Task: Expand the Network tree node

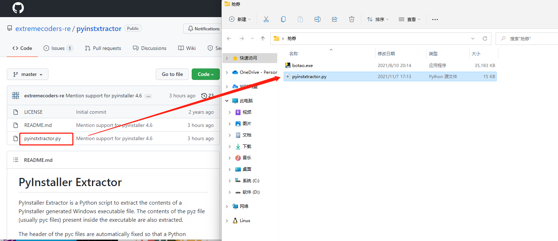Action: pyautogui.click(x=227, y=206)
